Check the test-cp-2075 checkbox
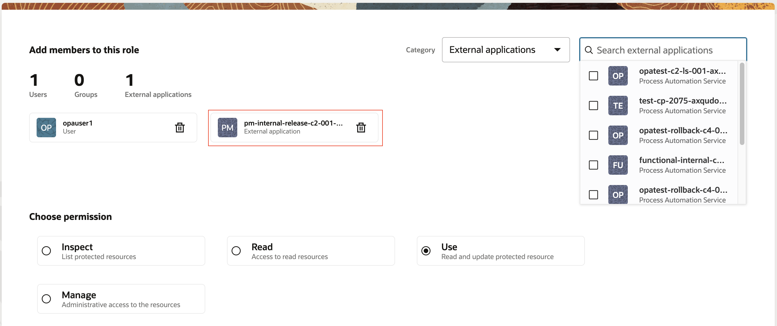The height and width of the screenshot is (326, 777). 593,105
